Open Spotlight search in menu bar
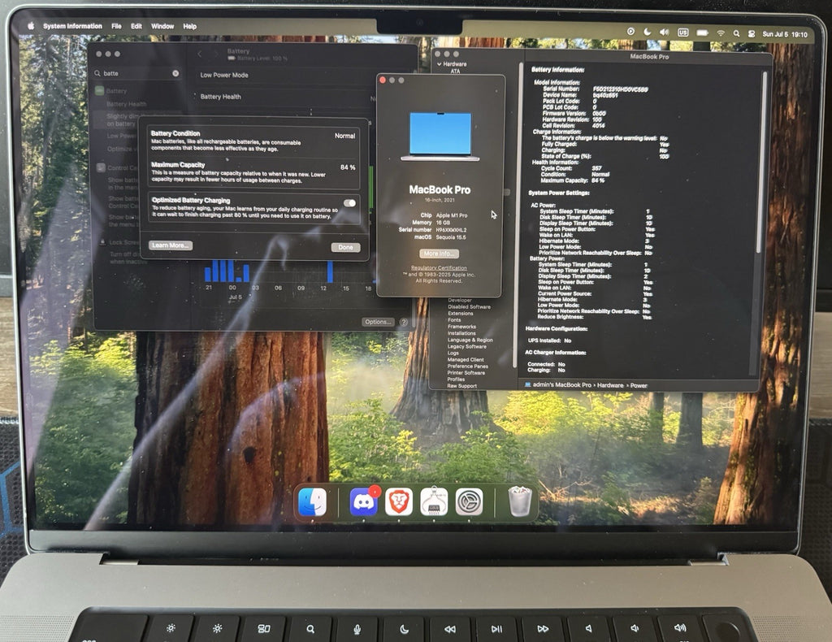Screen dimensions: 832x642 (736, 33)
